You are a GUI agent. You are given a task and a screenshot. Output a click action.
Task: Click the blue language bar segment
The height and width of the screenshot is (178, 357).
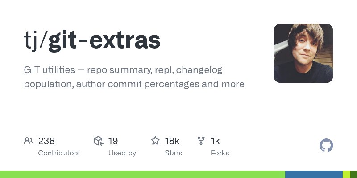coord(314,174)
